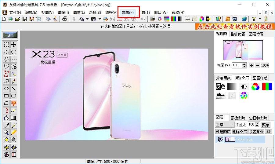Open the 效果(P) menu
Image resolution: width=275 pixels, height=164 pixels.
(128, 13)
